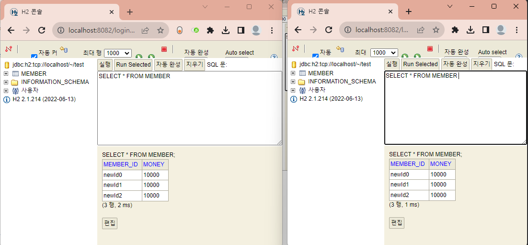The height and width of the screenshot is (245, 528).
Task: Expand 사용자 node in right window
Action: click(x=293, y=90)
